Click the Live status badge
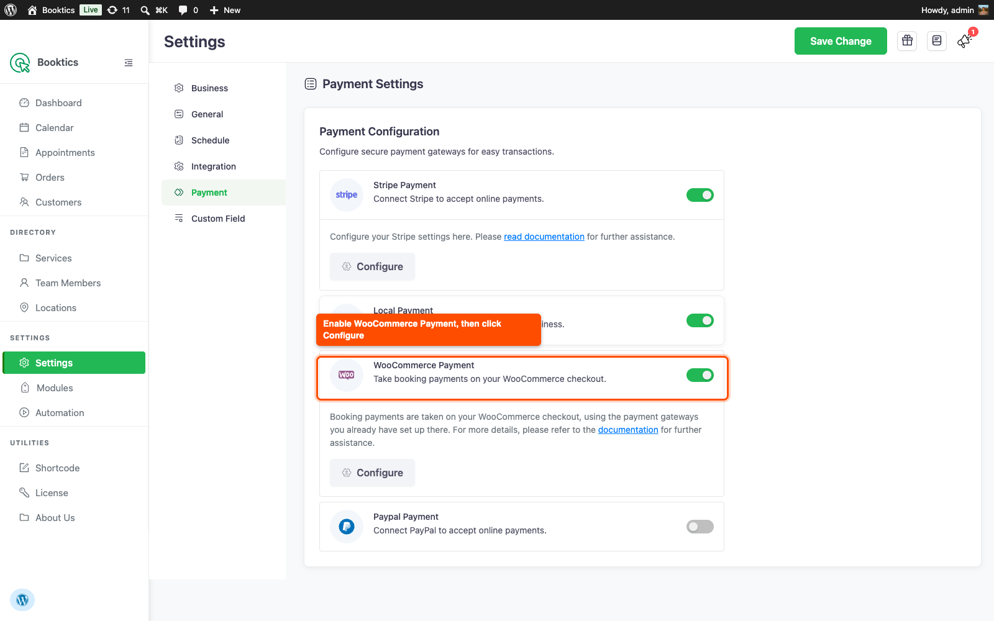 pos(91,10)
